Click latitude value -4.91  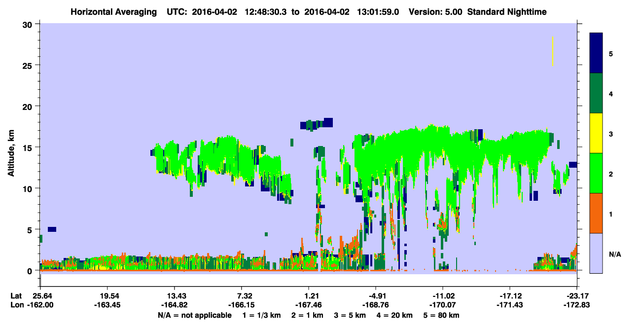pos(376,295)
